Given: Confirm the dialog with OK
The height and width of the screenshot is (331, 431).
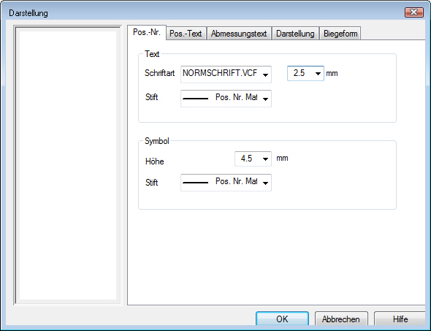Looking at the screenshot, I should pos(282,319).
